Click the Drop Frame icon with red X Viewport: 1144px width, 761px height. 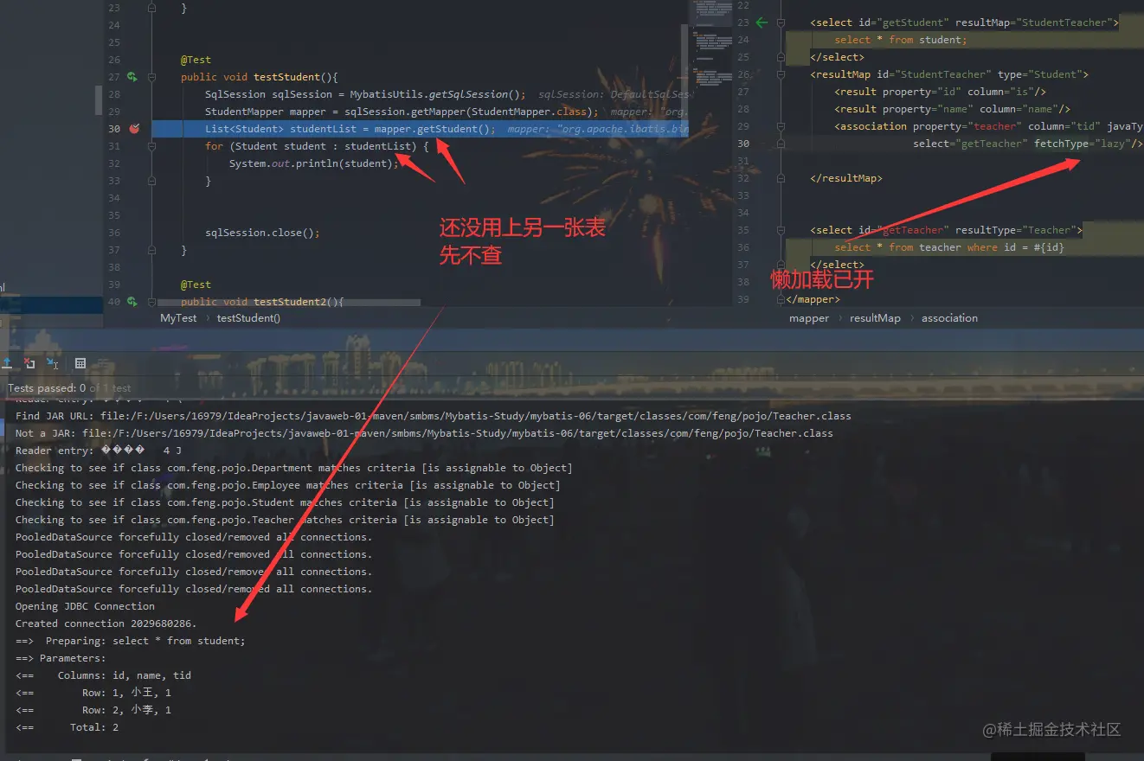coord(29,363)
